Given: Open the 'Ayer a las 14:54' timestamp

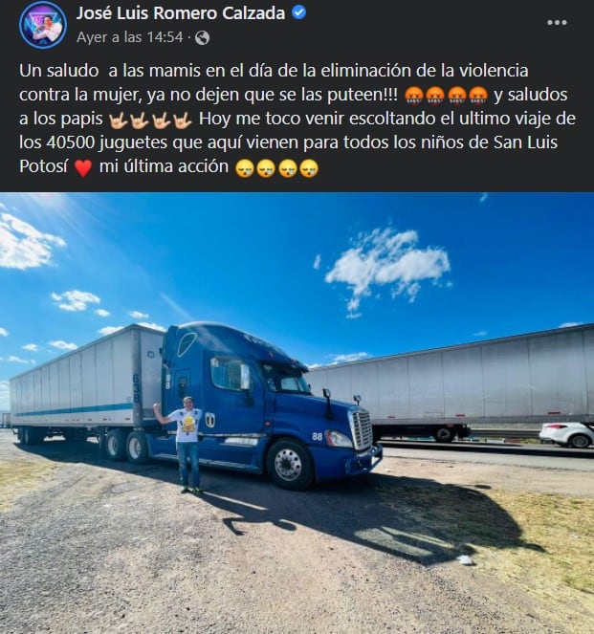Looking at the screenshot, I should [x=130, y=37].
